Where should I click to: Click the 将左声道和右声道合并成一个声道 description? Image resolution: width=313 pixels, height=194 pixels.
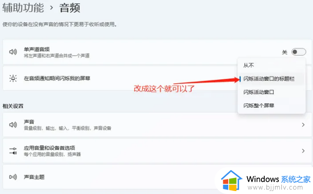pos(57,56)
